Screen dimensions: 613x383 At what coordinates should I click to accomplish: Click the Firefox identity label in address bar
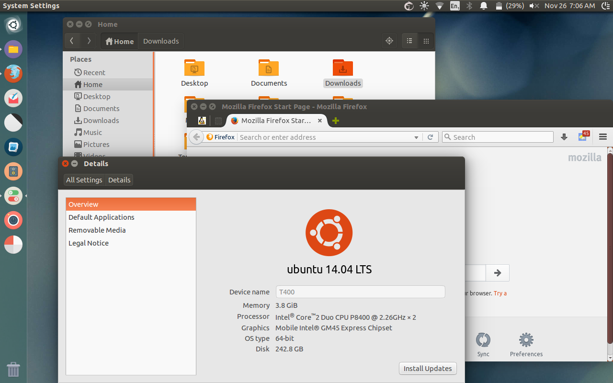pos(220,137)
